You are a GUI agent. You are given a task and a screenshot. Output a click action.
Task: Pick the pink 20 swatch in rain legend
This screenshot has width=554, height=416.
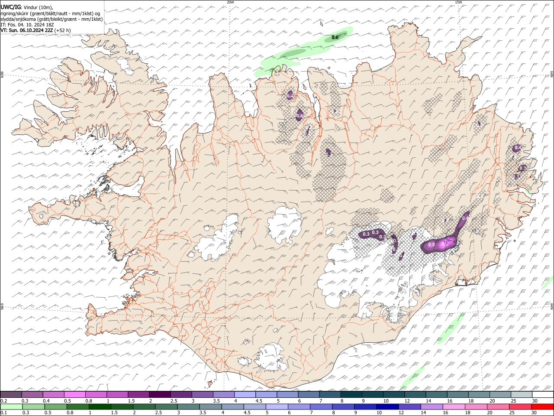pyautogui.click(x=499, y=406)
